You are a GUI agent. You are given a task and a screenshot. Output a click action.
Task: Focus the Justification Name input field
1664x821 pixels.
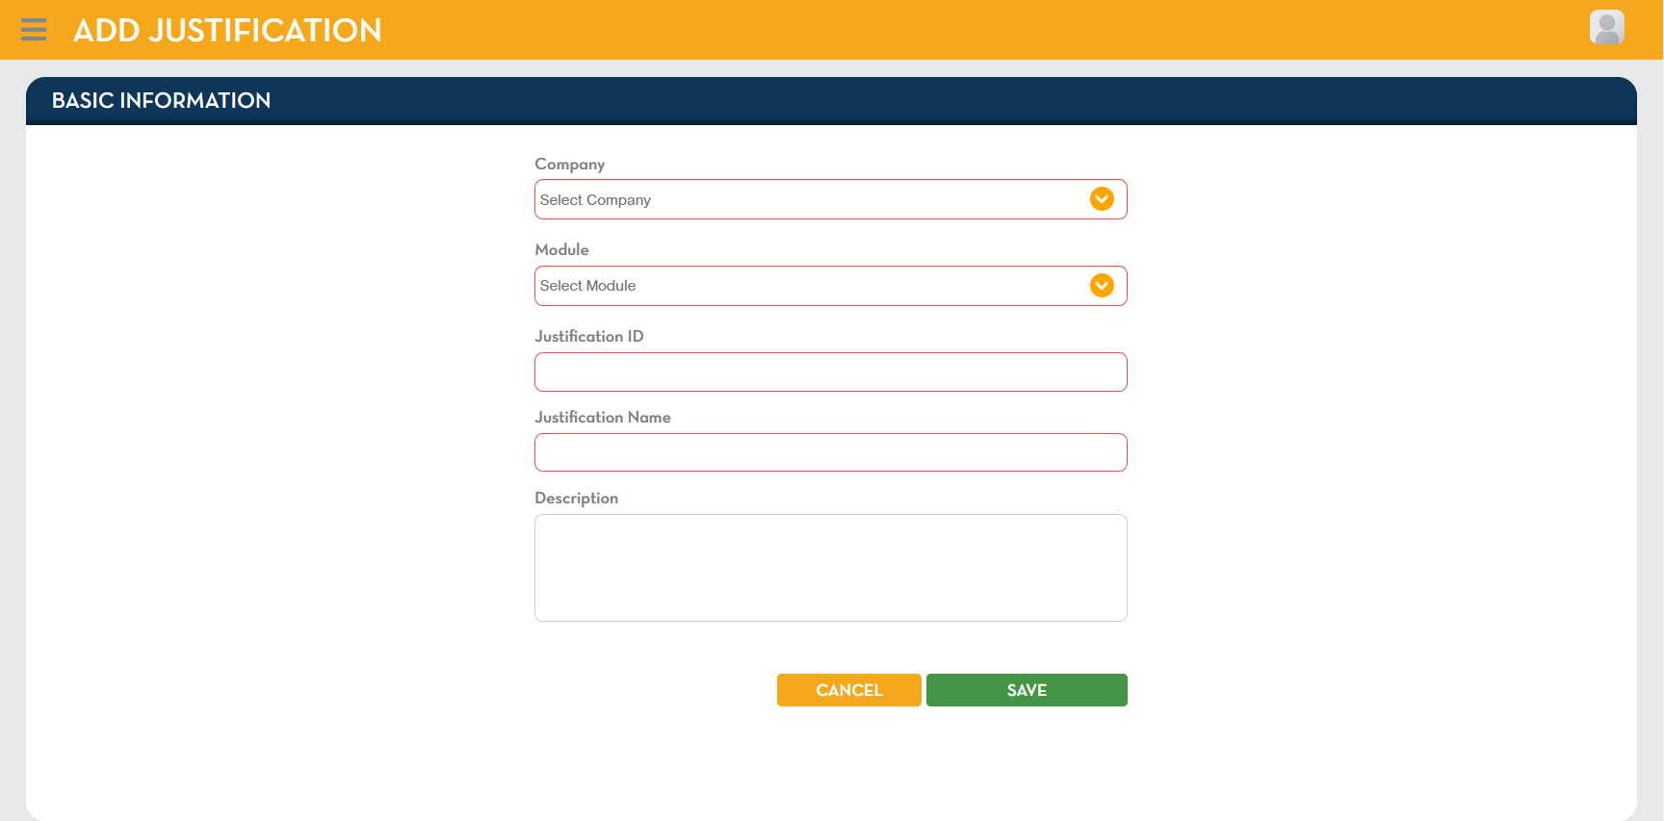(830, 452)
